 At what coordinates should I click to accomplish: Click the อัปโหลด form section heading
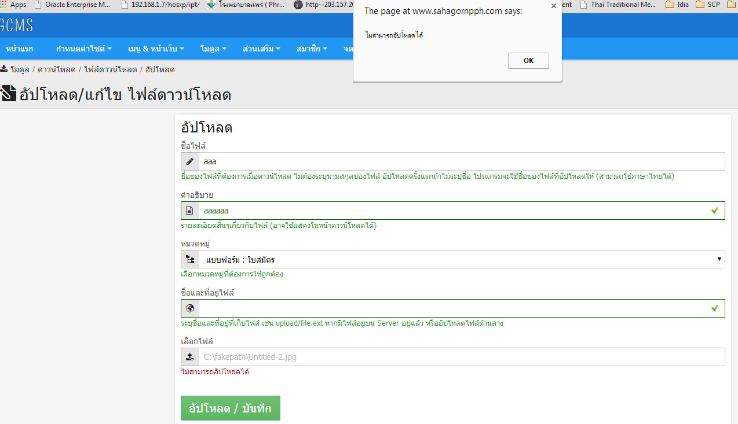click(x=207, y=128)
